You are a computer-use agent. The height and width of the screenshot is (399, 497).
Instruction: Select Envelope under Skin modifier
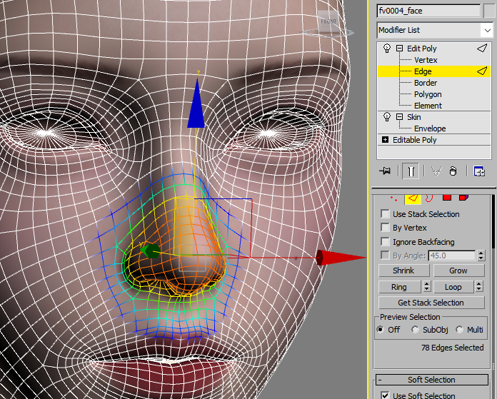[x=430, y=128]
